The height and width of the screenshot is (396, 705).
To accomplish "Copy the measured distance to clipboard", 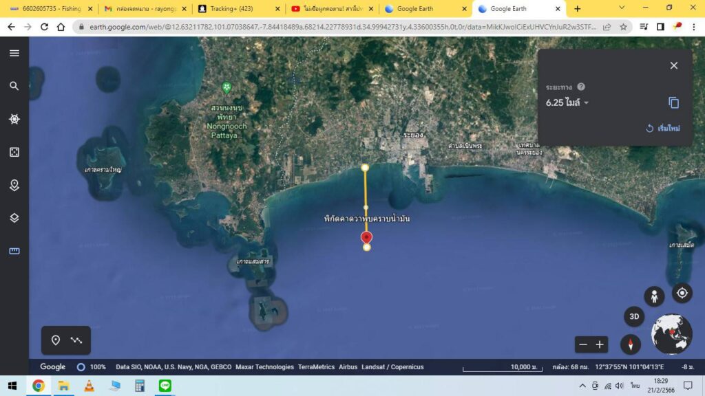I will (673, 102).
